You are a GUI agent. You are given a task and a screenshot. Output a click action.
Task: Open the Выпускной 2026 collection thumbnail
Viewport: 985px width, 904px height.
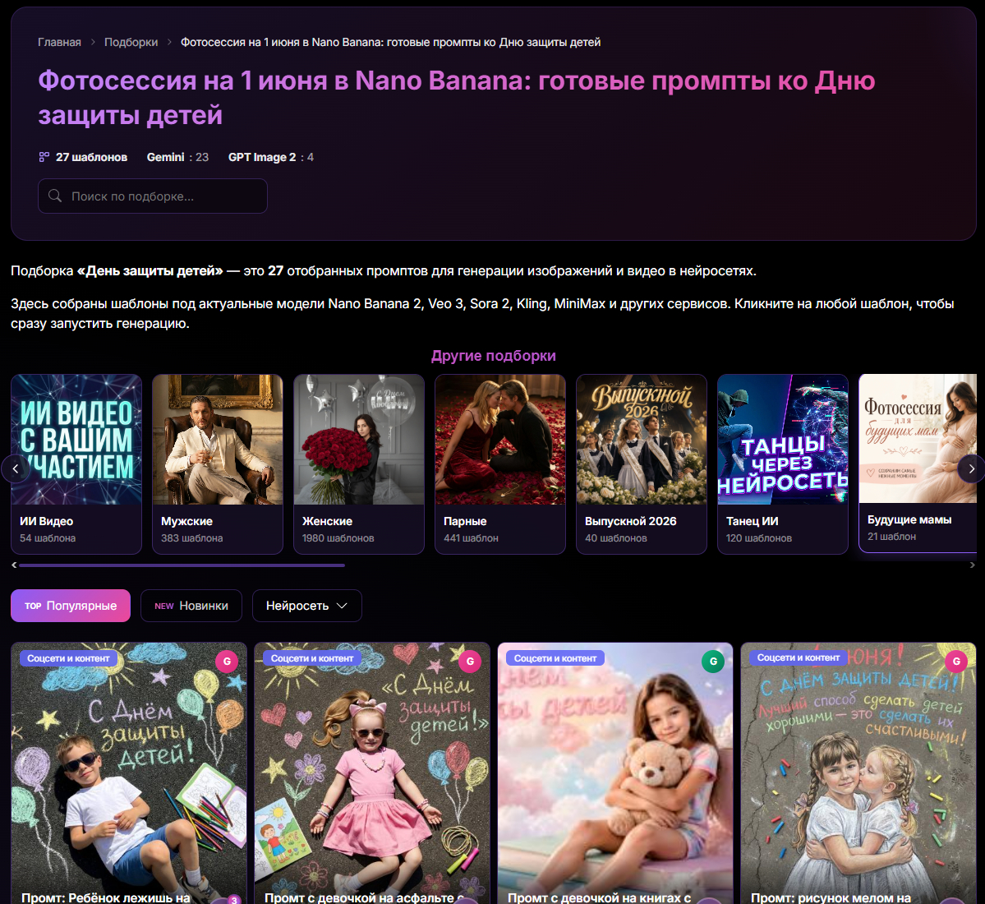tap(642, 439)
